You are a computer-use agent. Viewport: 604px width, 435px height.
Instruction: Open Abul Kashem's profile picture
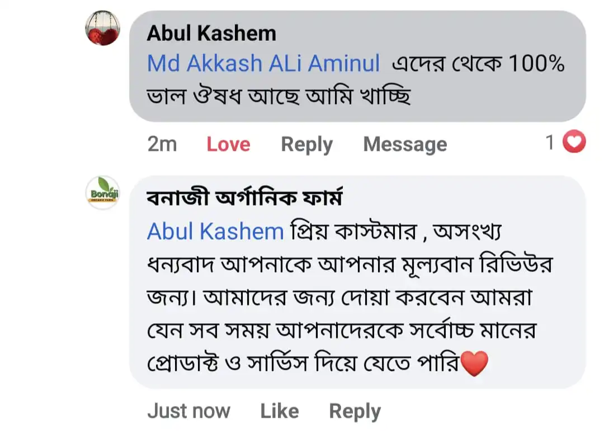click(x=102, y=28)
